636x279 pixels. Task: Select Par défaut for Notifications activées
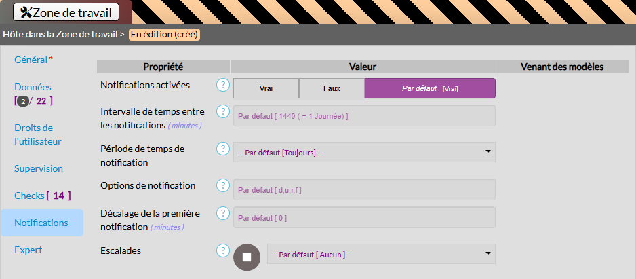pos(430,88)
